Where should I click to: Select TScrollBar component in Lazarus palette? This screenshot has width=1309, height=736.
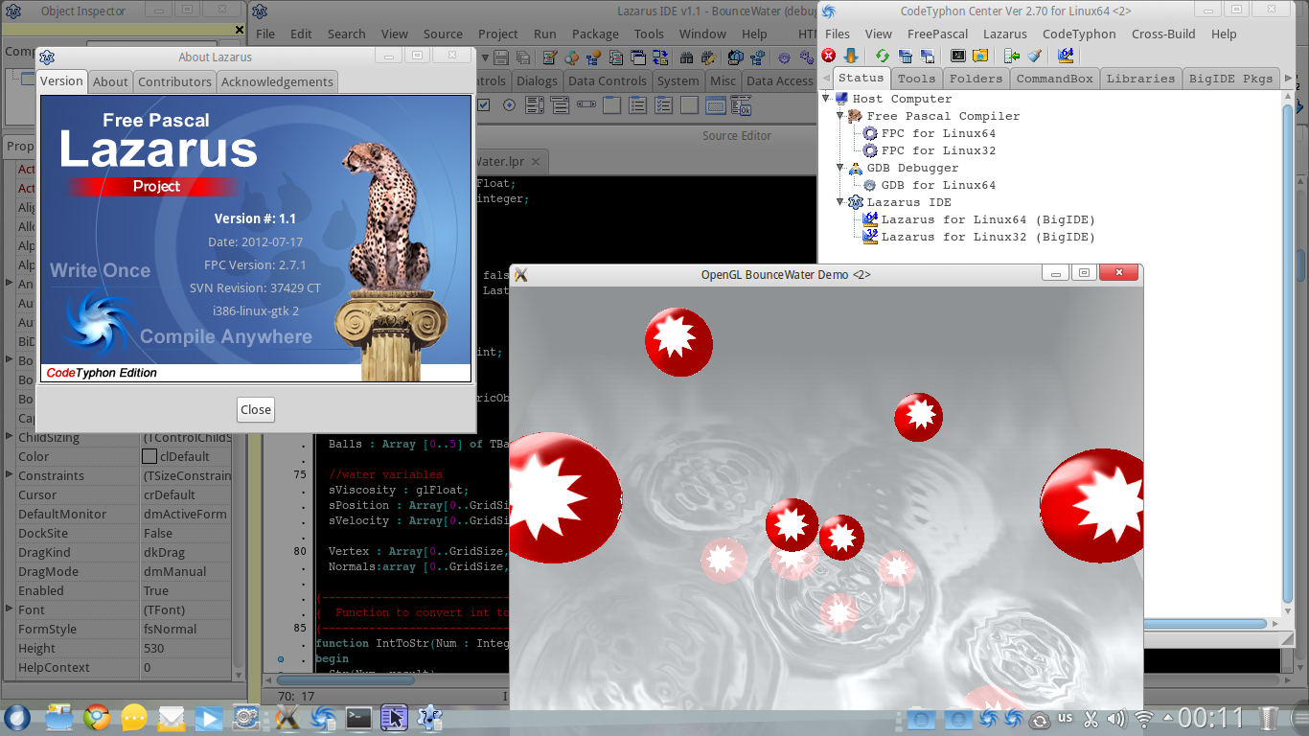tap(586, 104)
